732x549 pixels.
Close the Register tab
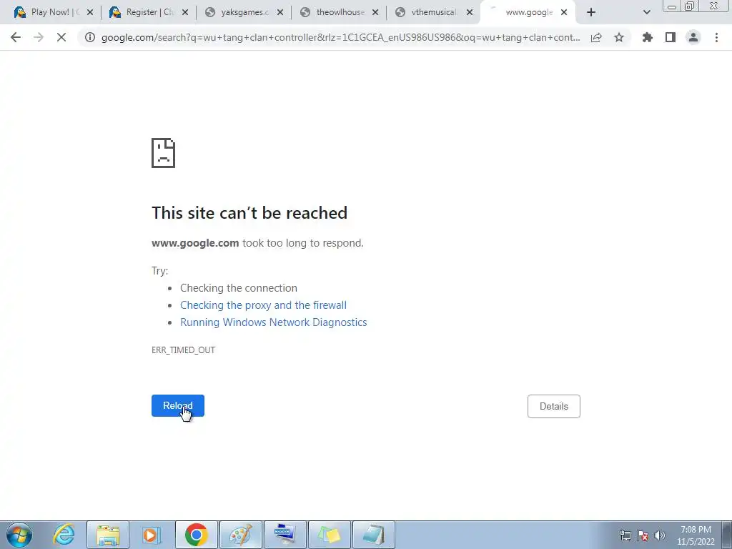click(185, 13)
